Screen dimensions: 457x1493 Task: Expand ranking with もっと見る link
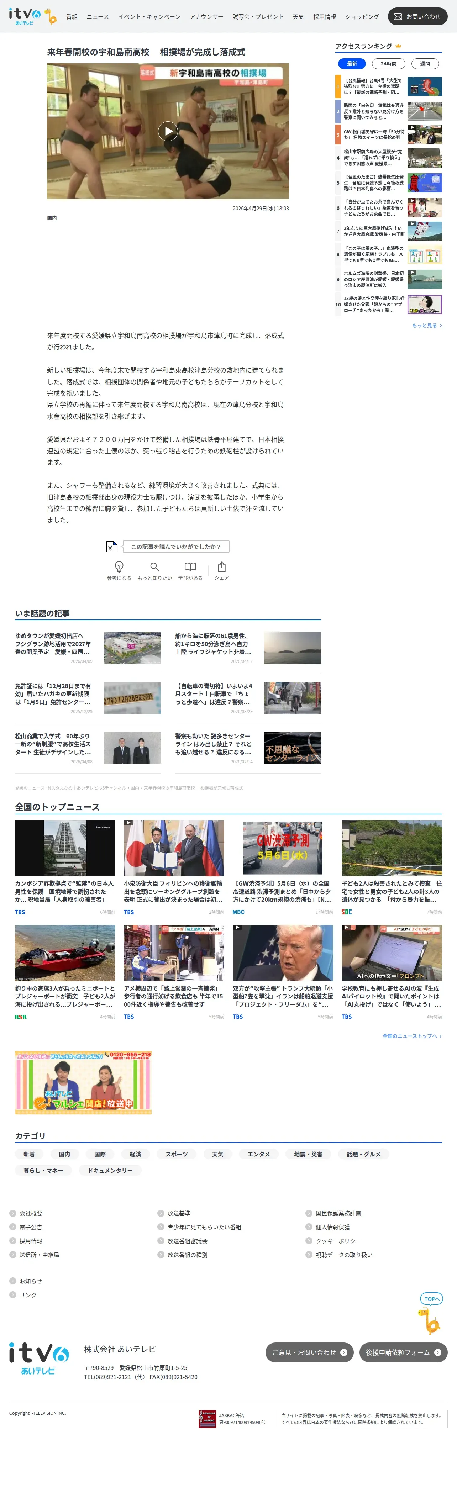point(427,326)
